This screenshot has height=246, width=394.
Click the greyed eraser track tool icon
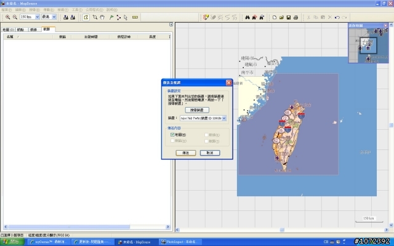[213, 17]
